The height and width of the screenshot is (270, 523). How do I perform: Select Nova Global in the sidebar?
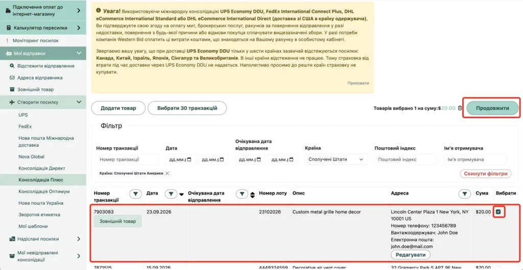[x=31, y=157]
